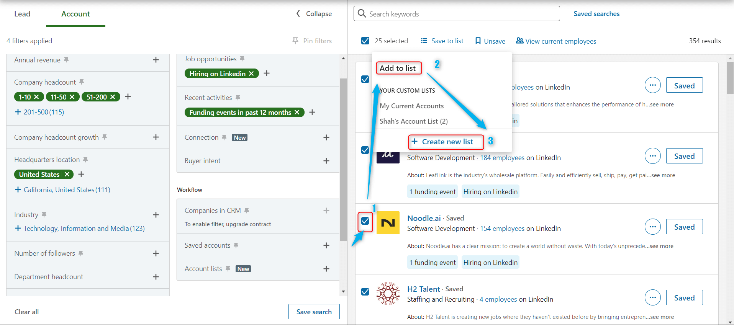Pin the Account lists filter
Image resolution: width=734 pixels, height=325 pixels.
click(x=228, y=268)
